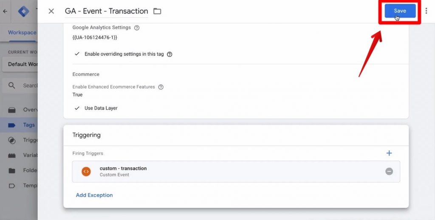Click the search icon in the sidebar
The height and width of the screenshot is (220, 435).
(12, 85)
